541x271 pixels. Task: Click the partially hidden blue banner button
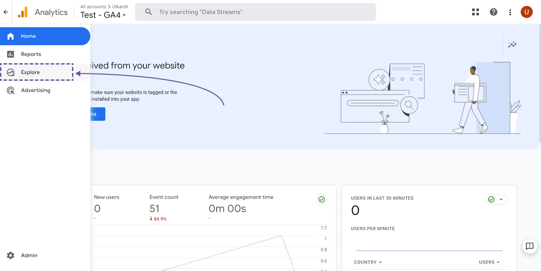click(98, 114)
